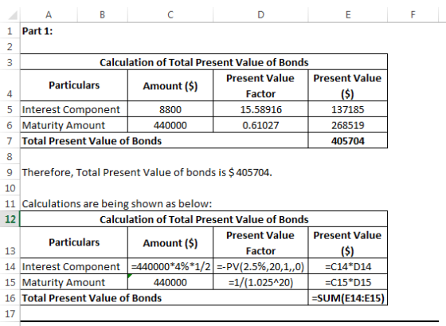Click the row 12 calculation table title

pos(204,219)
